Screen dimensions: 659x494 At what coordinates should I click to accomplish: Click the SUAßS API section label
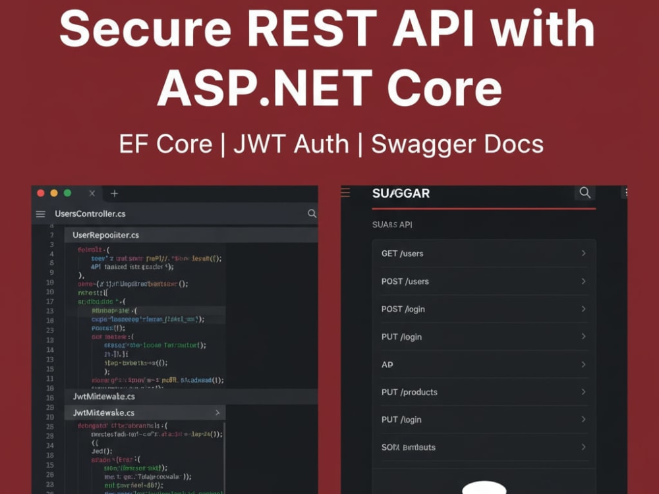click(x=392, y=225)
